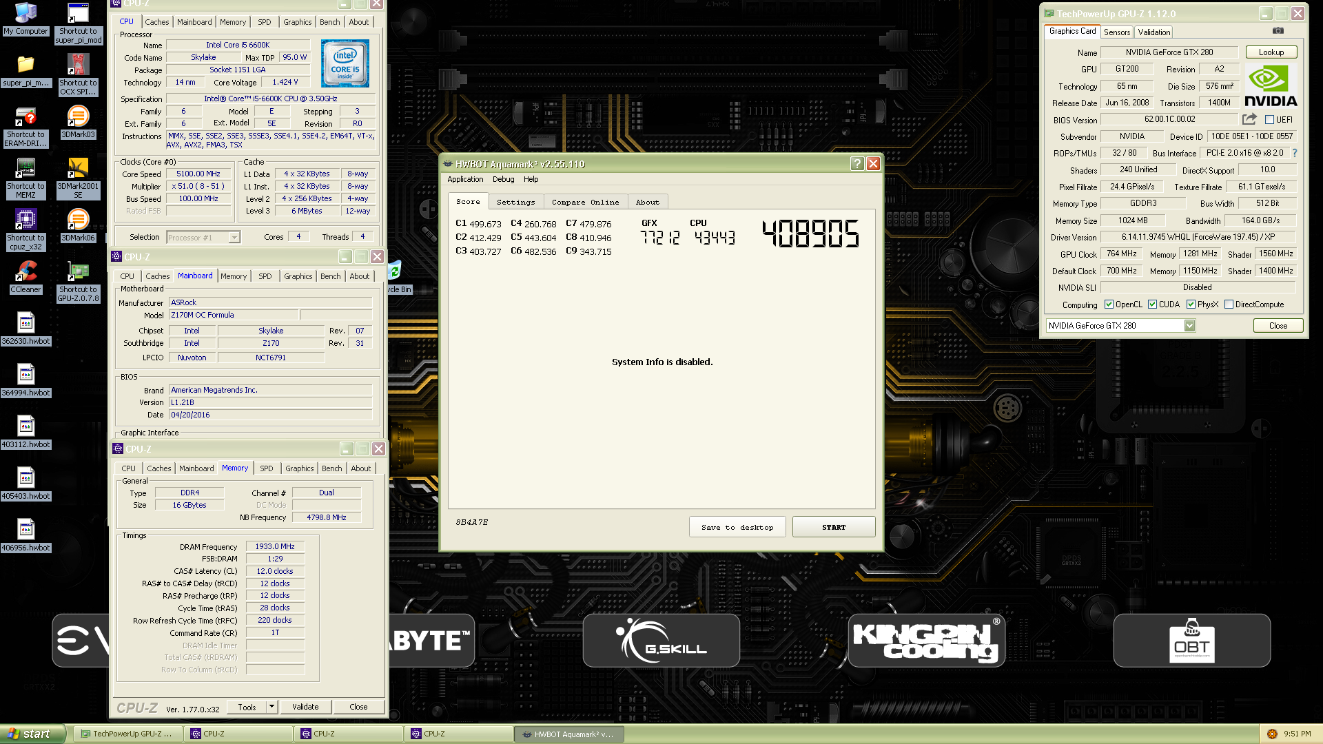Open the Shortcut to MEMZ icon
This screenshot has width=1323, height=744.
click(25, 178)
